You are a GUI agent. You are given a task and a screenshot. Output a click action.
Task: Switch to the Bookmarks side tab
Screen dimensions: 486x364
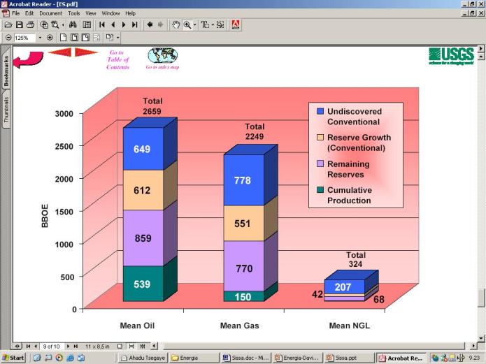coord(6,71)
